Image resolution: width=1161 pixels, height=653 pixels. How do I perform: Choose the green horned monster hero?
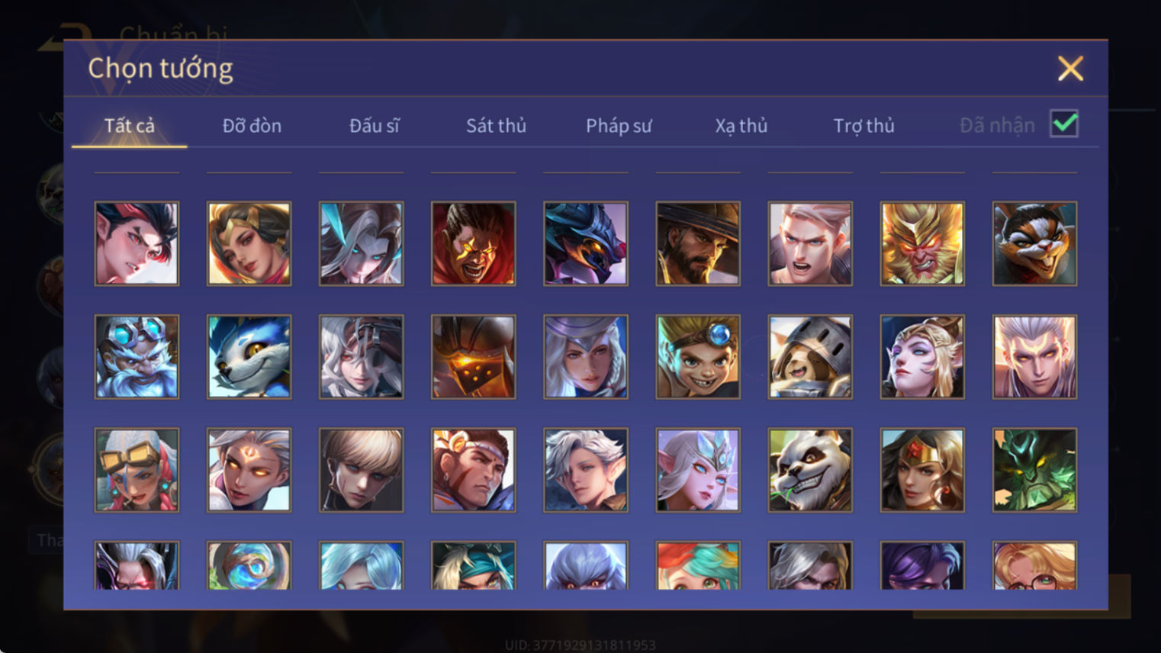point(1034,469)
